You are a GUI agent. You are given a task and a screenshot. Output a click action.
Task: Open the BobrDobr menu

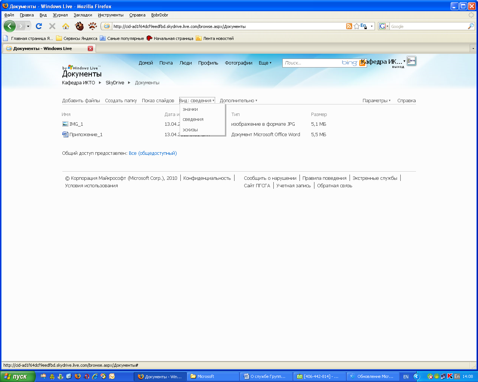159,15
